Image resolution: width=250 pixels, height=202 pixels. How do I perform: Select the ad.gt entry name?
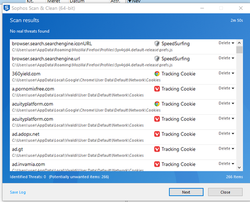click(x=17, y=149)
